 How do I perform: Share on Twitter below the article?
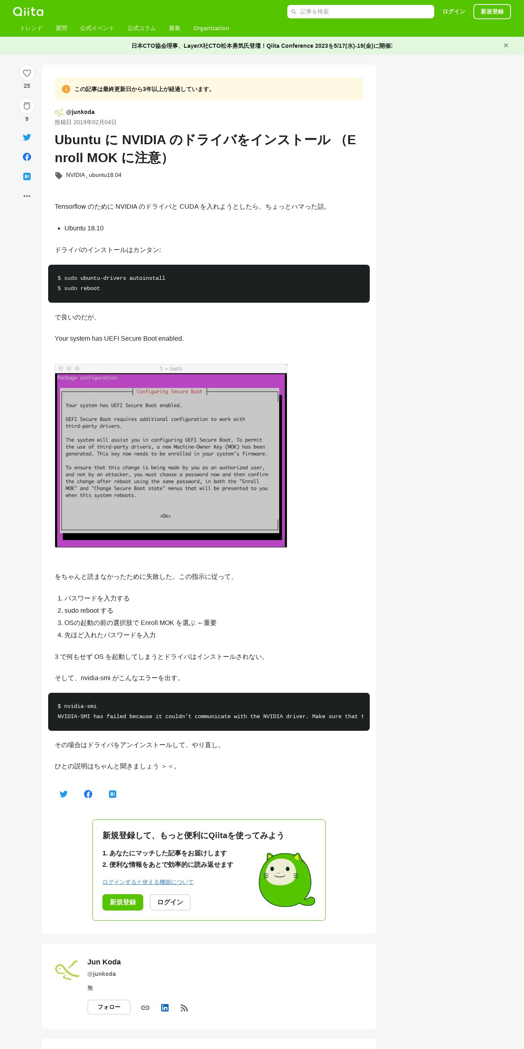(x=64, y=794)
